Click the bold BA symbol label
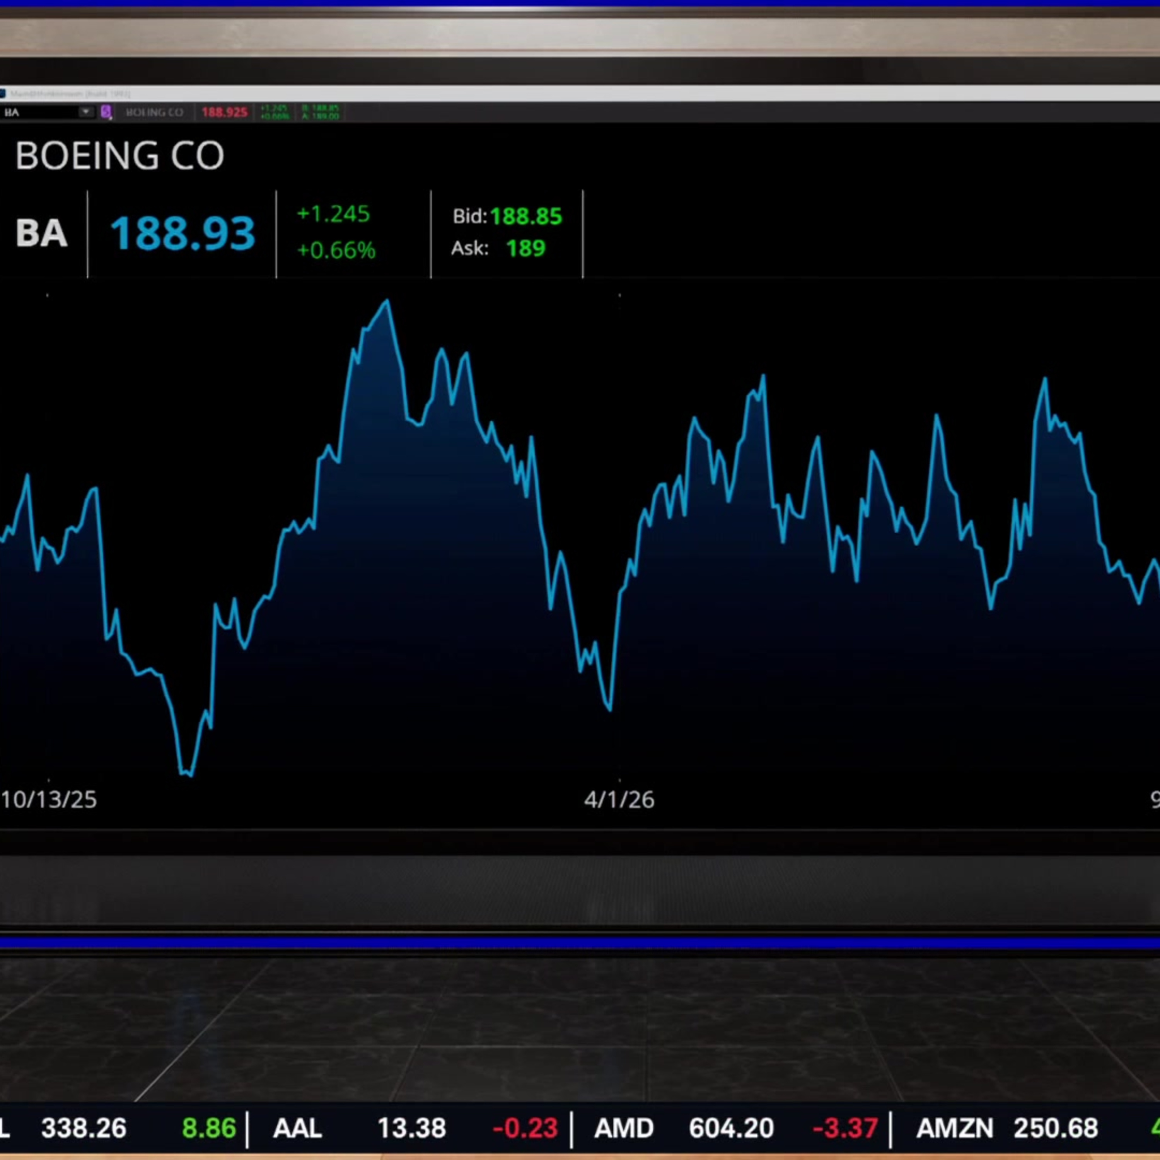The image size is (1160, 1160). tap(41, 233)
